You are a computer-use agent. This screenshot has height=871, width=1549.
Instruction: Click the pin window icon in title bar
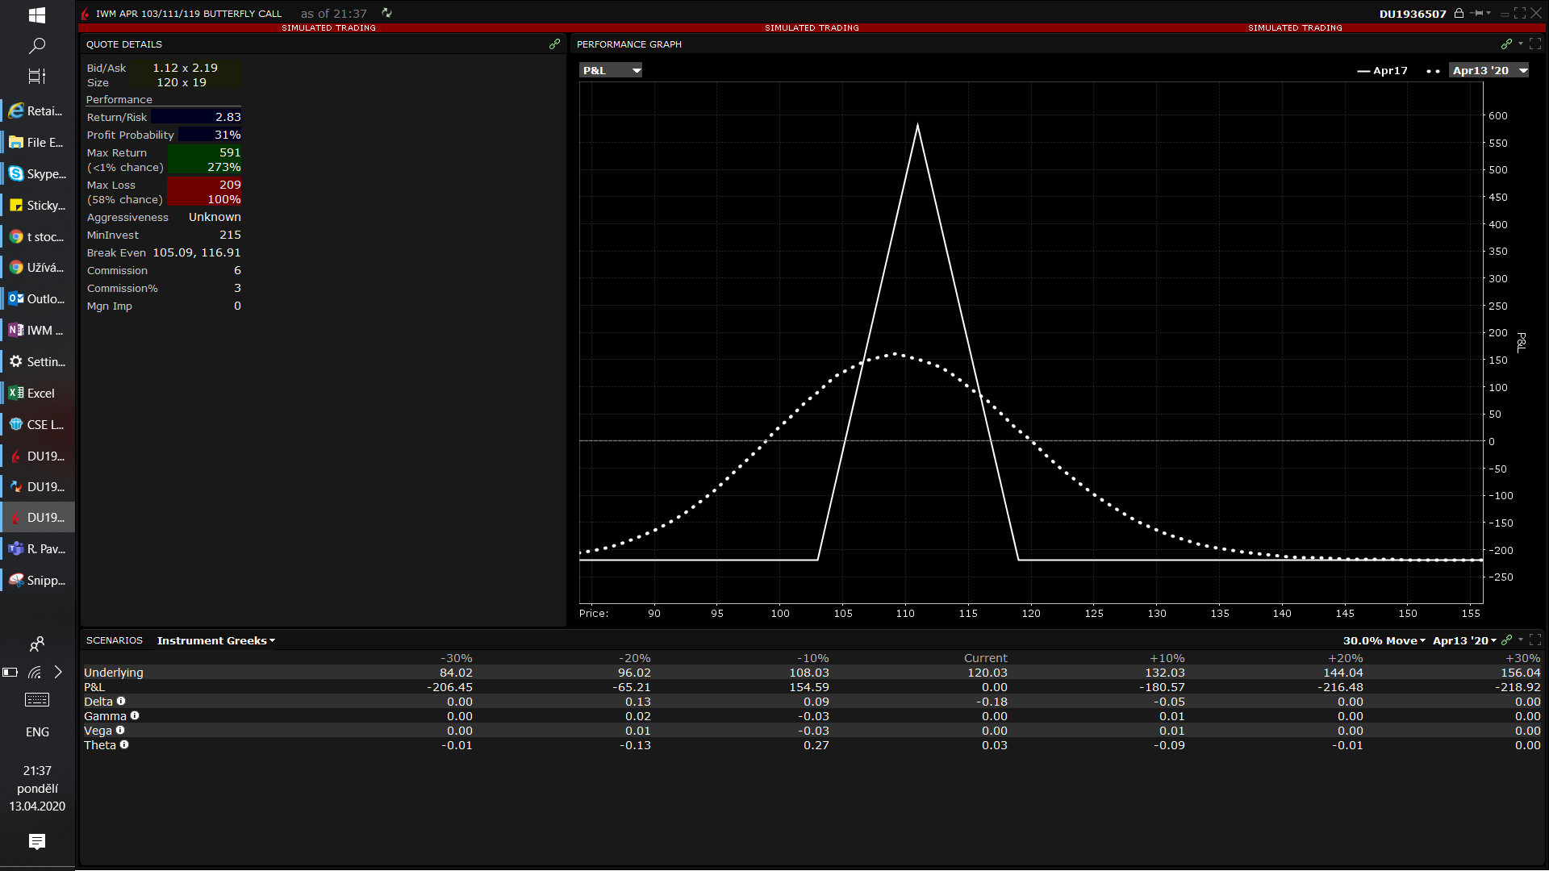pos(1477,13)
